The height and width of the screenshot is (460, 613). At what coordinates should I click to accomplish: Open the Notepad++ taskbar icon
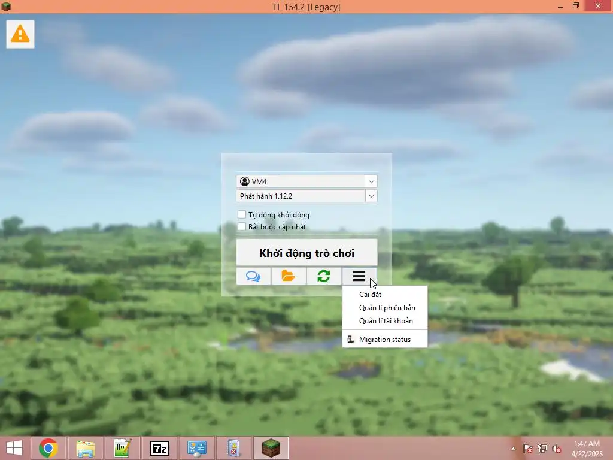pyautogui.click(x=122, y=448)
